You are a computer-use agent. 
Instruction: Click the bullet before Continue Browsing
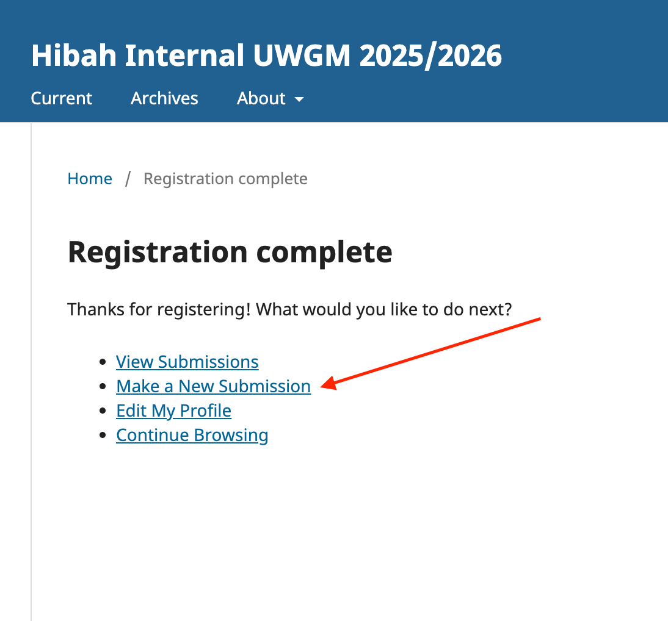(x=103, y=436)
